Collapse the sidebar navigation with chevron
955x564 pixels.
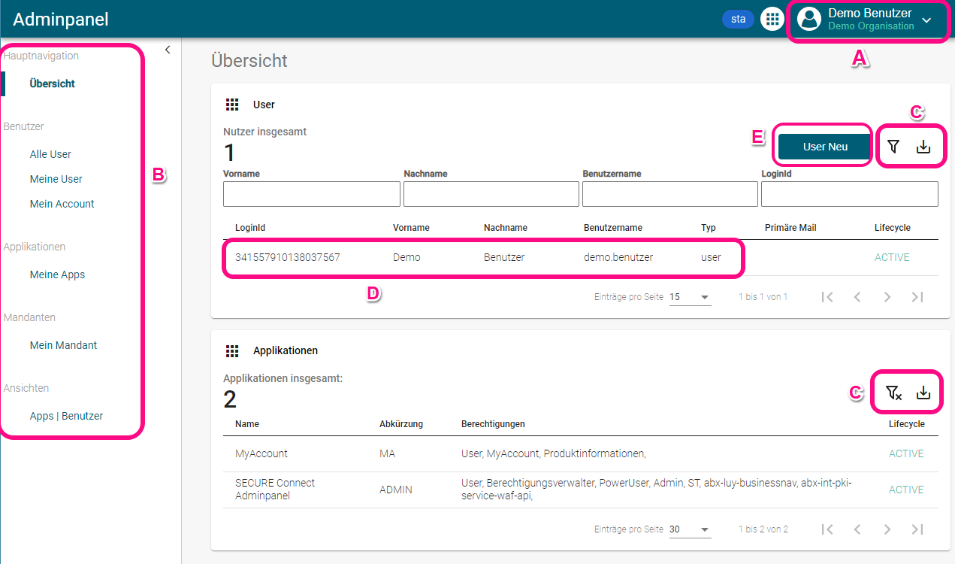tap(168, 50)
